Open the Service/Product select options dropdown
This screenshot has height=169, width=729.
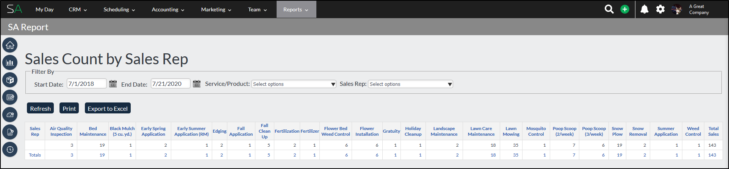click(x=294, y=84)
